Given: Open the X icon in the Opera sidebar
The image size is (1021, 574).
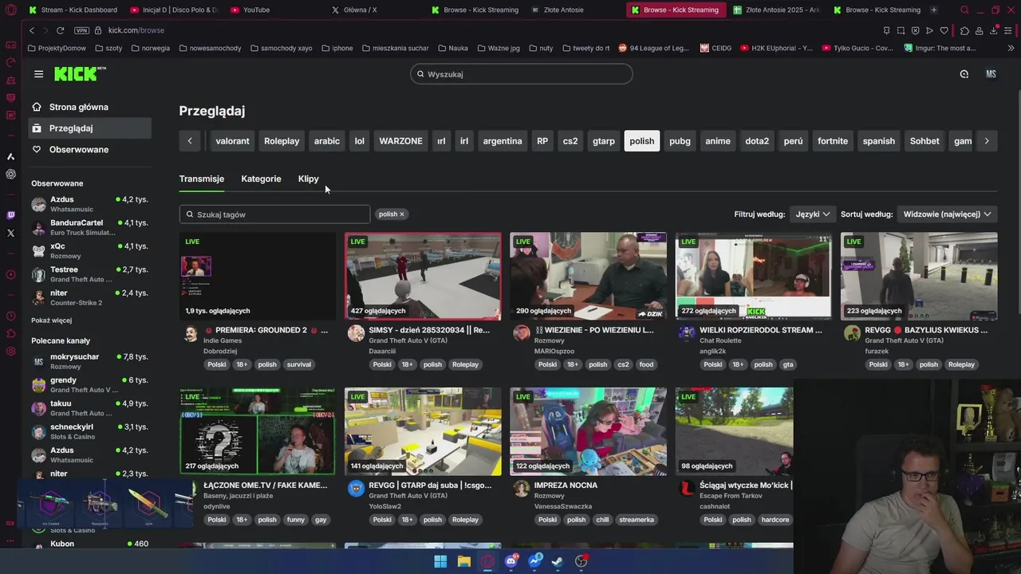Looking at the screenshot, I should click(10, 233).
